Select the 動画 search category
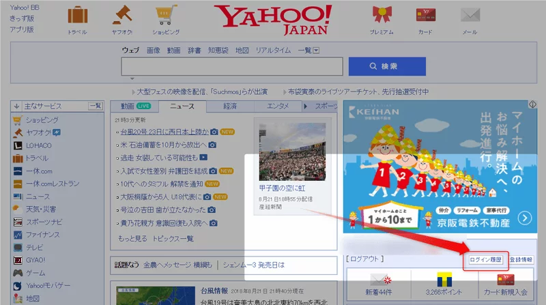Image resolution: width=546 pixels, height=305 pixels. 173,50
